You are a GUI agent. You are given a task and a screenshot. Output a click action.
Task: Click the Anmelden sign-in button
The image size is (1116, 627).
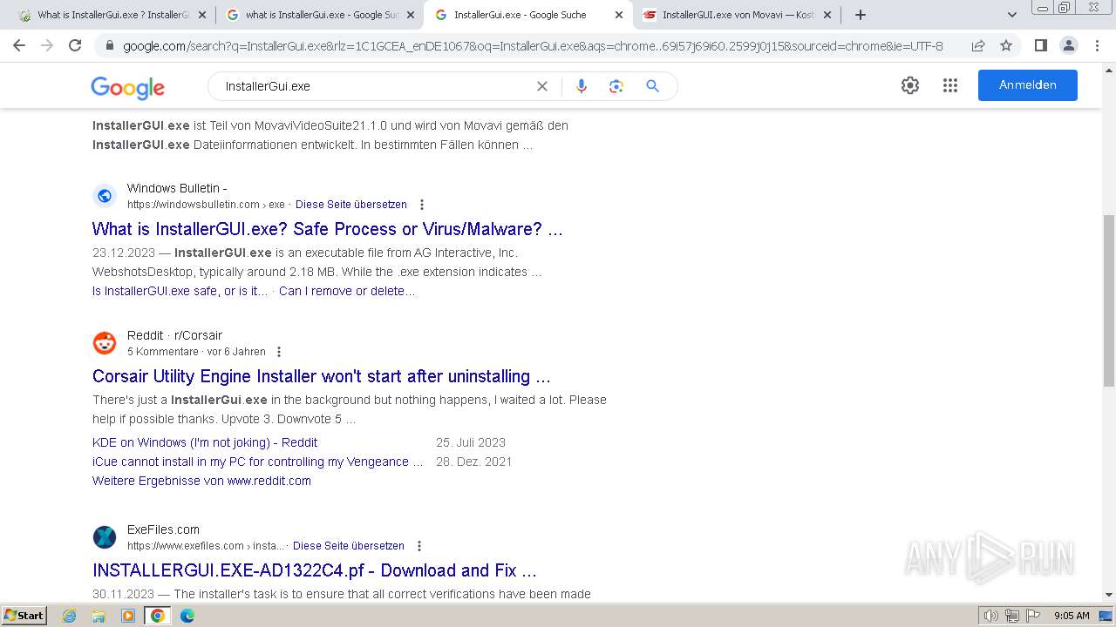click(x=1028, y=85)
